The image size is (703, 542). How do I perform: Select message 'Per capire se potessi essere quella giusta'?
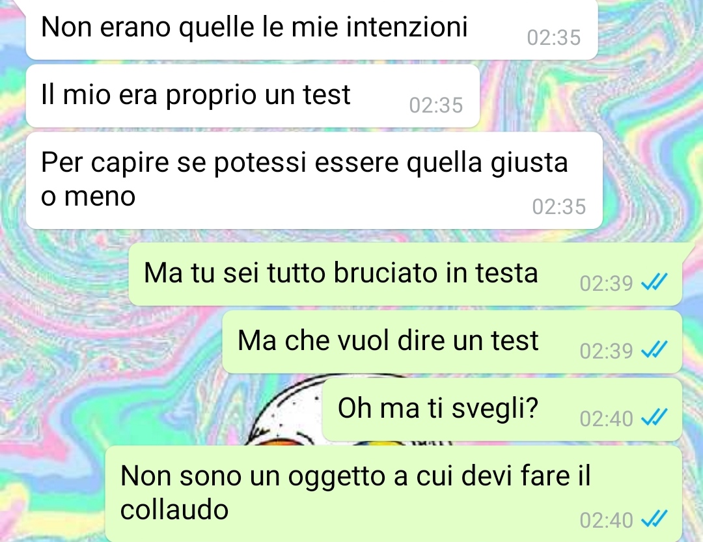point(314,180)
